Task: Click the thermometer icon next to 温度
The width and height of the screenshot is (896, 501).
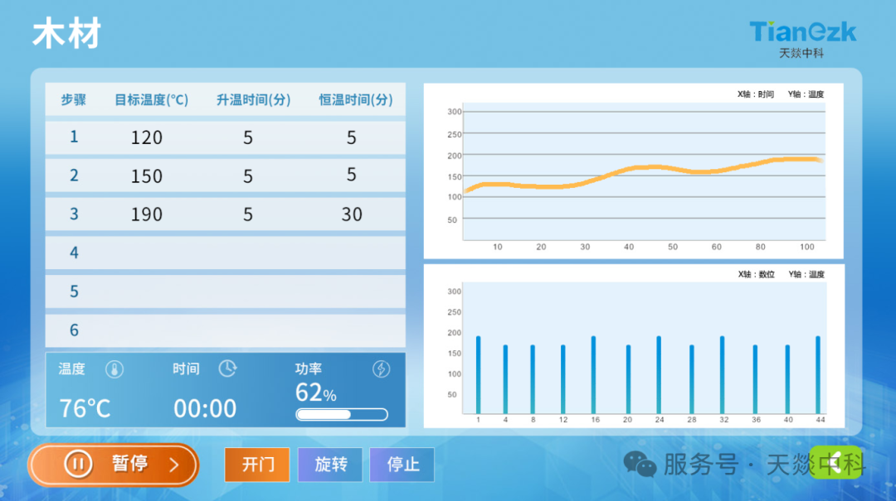Action: [x=114, y=369]
